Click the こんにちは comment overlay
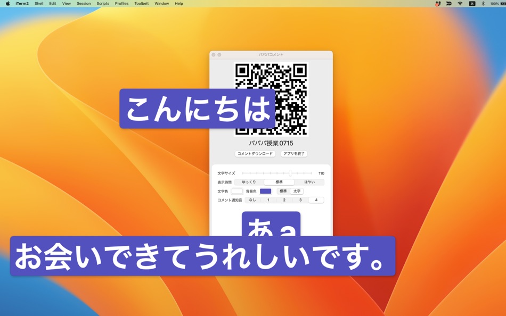 (197, 109)
